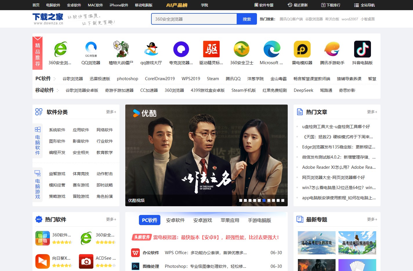The width and height of the screenshot is (413, 271).
Task: Open article about Edge浏览器135稳定版
Action: click(339, 147)
